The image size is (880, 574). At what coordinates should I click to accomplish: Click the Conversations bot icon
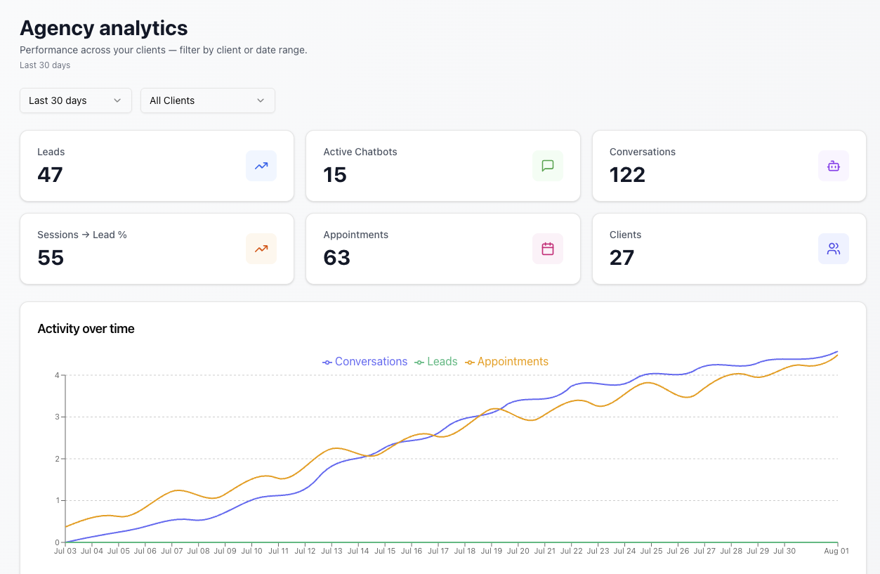pos(834,166)
